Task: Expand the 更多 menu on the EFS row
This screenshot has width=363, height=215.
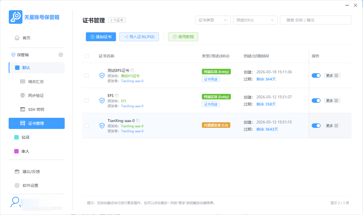Action: tap(332, 100)
